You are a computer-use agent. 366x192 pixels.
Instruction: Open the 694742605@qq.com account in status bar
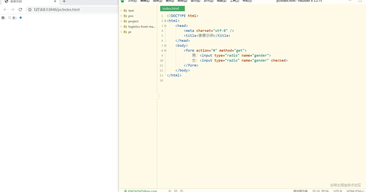click(x=141, y=191)
